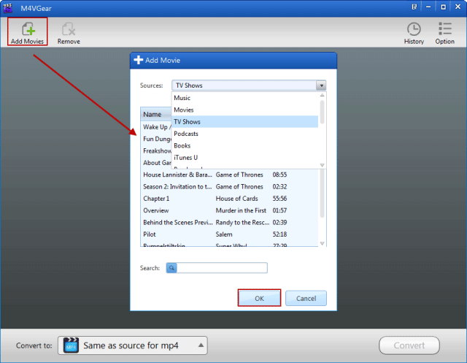Click scroll up arrow of sources dropdown
This screenshot has width=467, height=363.
(322, 95)
